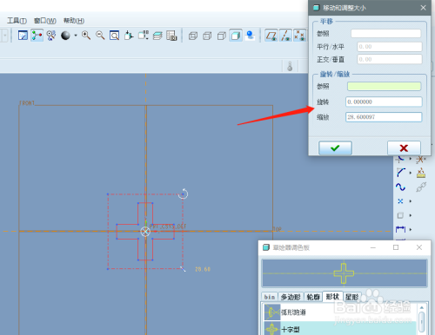Click the reorient view icon

129,36
